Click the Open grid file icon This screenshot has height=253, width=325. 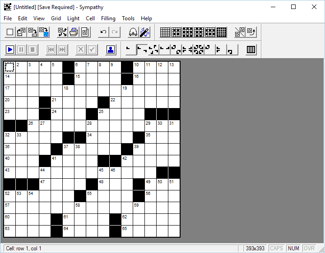coord(21,32)
